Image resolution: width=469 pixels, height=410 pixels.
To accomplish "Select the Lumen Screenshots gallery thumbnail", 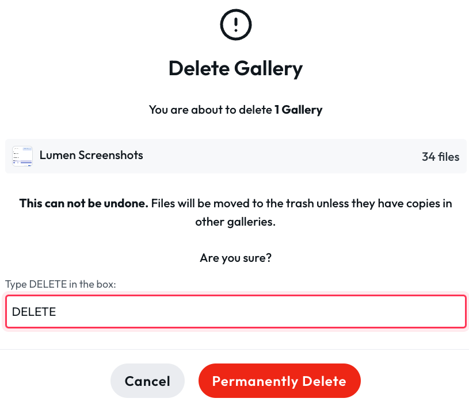I will coord(22,156).
